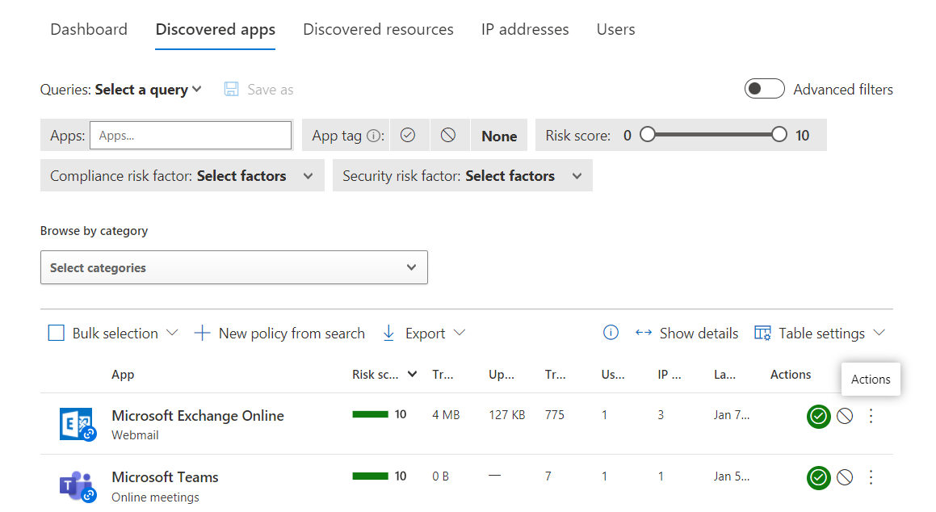Open Compliance risk factor dropdown
The height and width of the screenshot is (512, 936).
point(182,176)
